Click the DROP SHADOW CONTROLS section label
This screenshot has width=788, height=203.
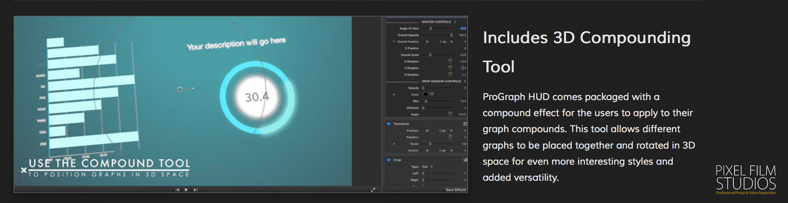coord(441,81)
